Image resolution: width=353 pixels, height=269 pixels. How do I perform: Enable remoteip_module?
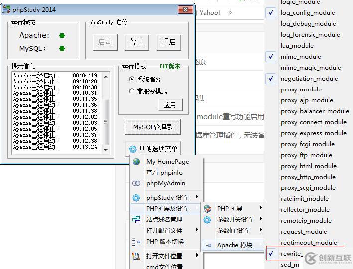pos(306,221)
